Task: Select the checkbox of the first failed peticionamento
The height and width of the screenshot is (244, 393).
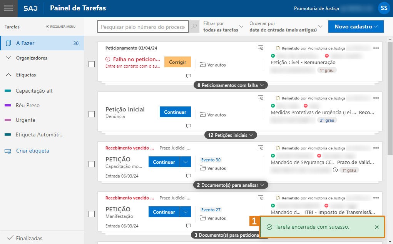Action: tap(91, 64)
